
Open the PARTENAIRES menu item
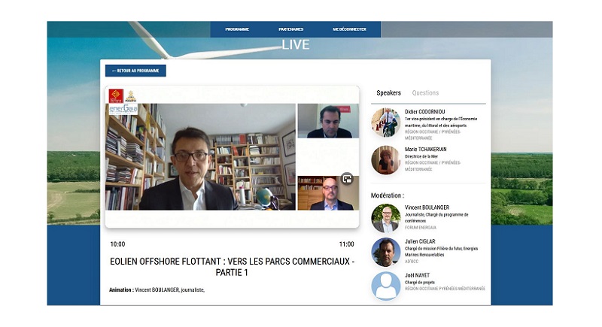coord(290,29)
